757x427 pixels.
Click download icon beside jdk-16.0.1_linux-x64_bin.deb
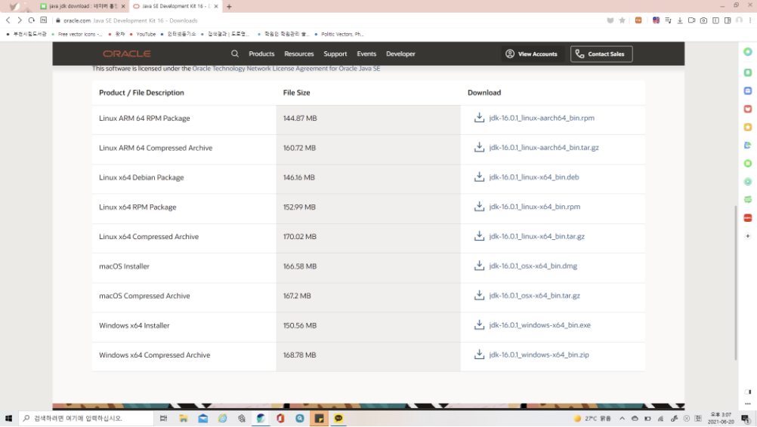(479, 177)
